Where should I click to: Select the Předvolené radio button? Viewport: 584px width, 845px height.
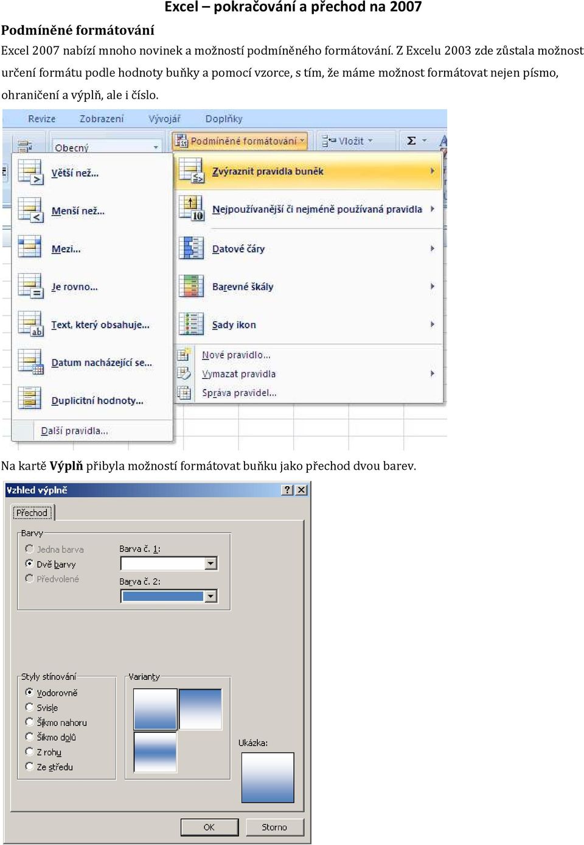(29, 578)
